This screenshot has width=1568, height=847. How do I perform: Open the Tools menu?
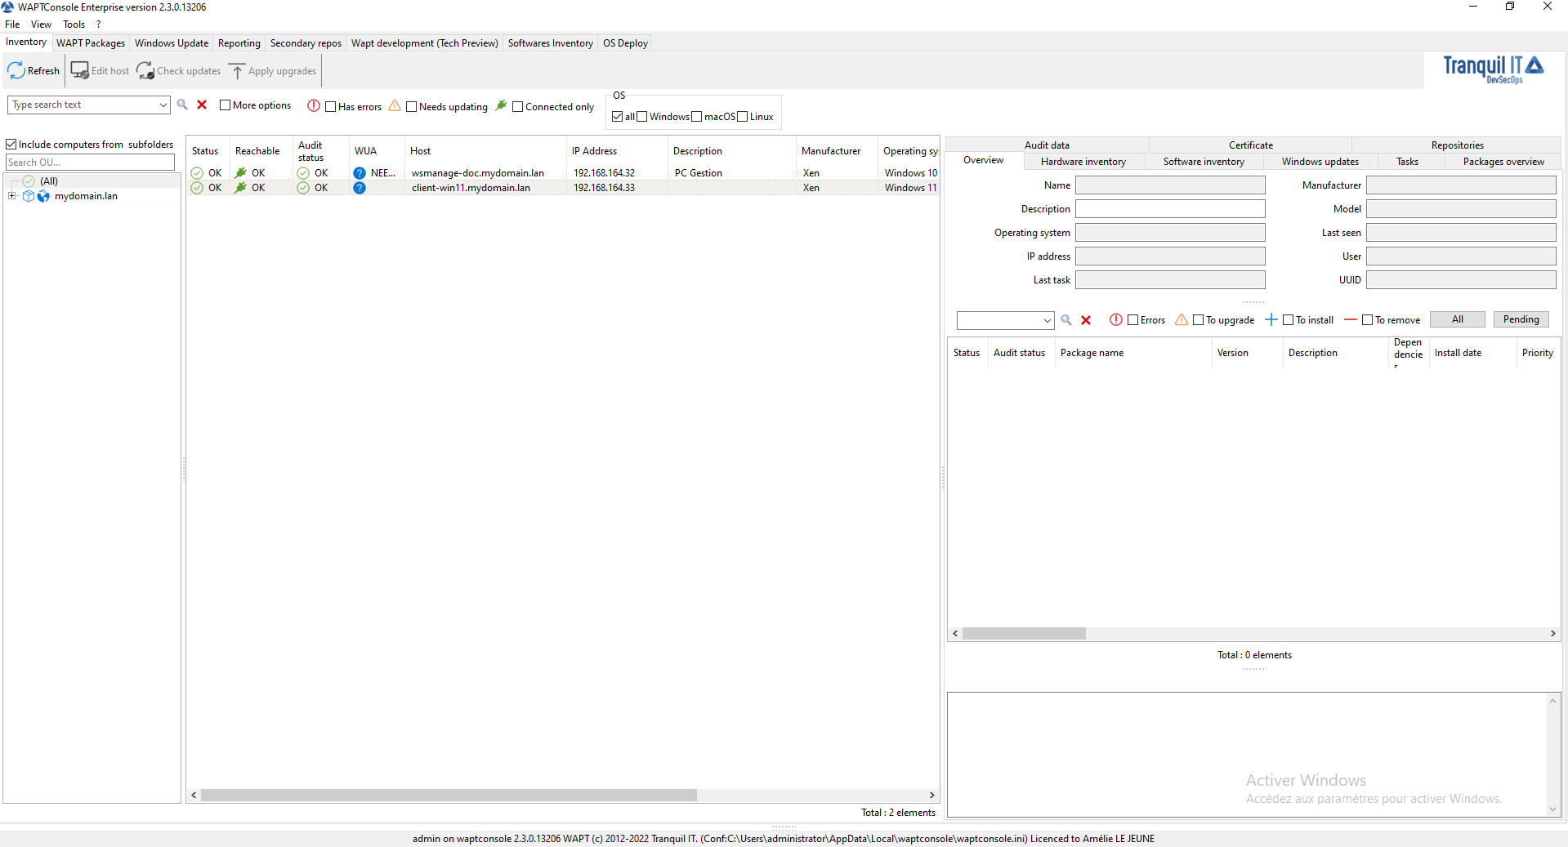pos(74,25)
